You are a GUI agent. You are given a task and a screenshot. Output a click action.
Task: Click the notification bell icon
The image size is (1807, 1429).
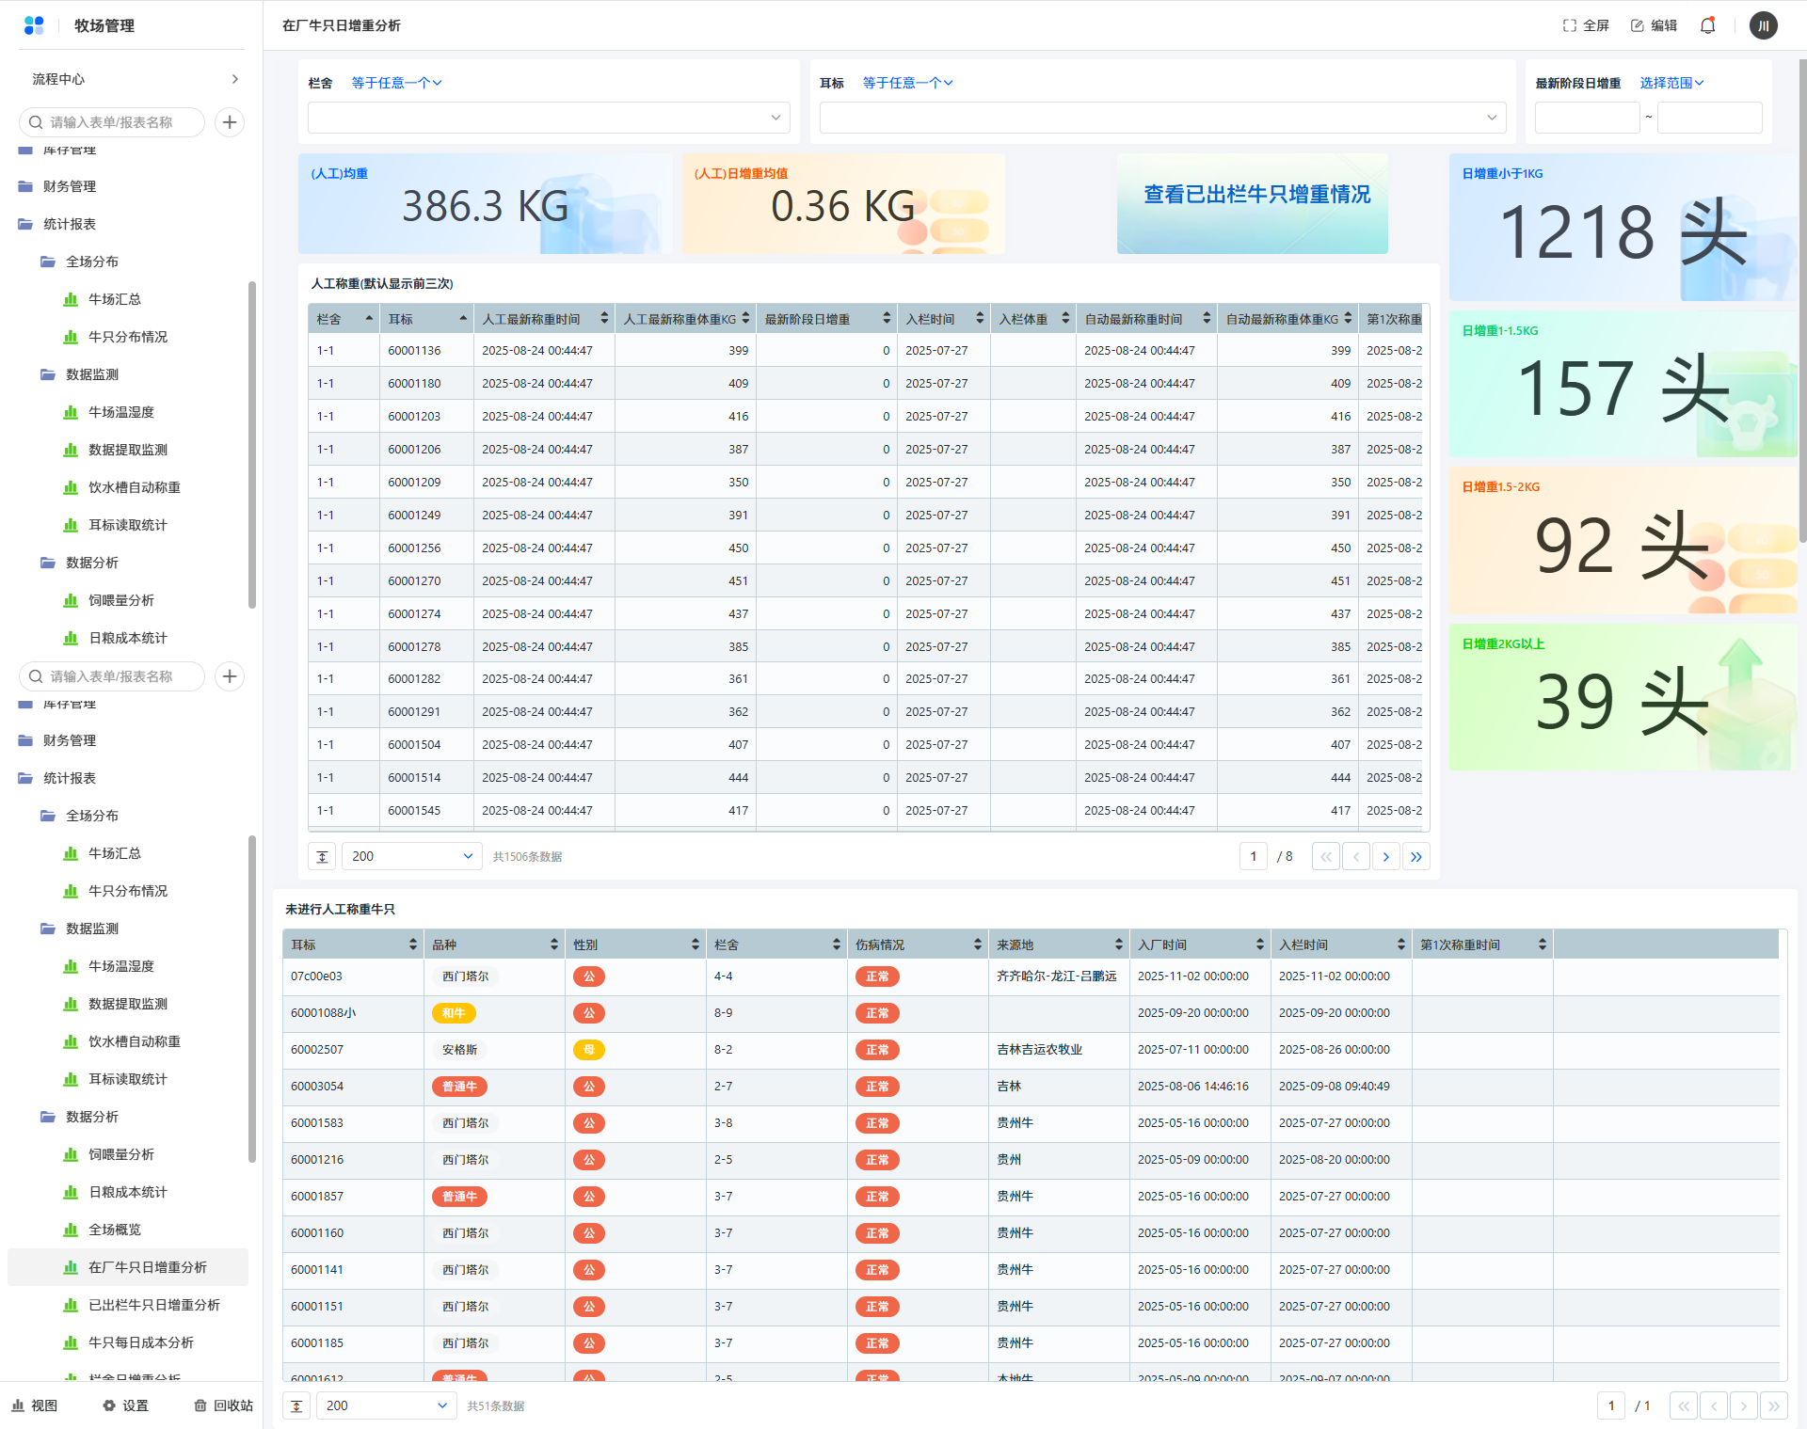coord(1707,25)
